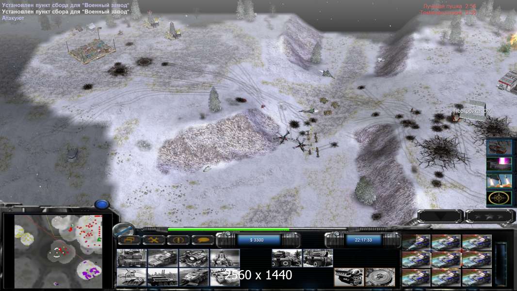Click the $ 3300 money display
517x291 pixels.
coord(259,240)
